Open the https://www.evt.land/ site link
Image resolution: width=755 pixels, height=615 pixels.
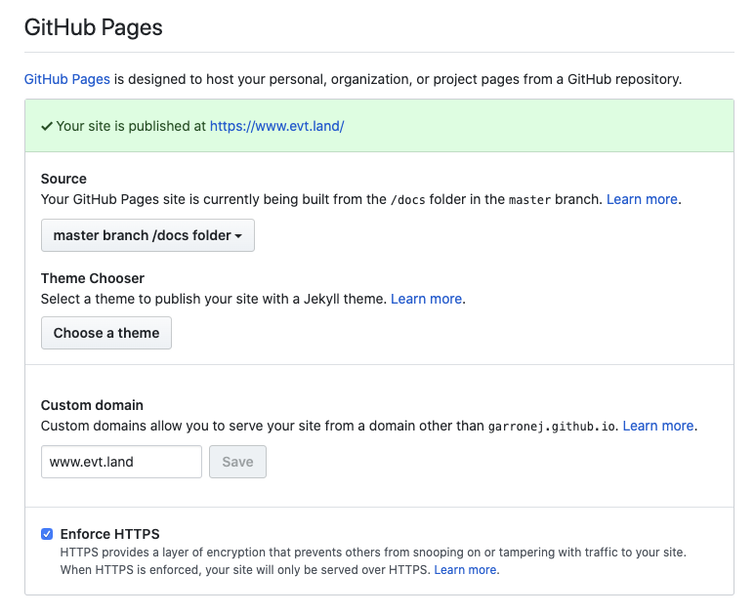(x=276, y=126)
